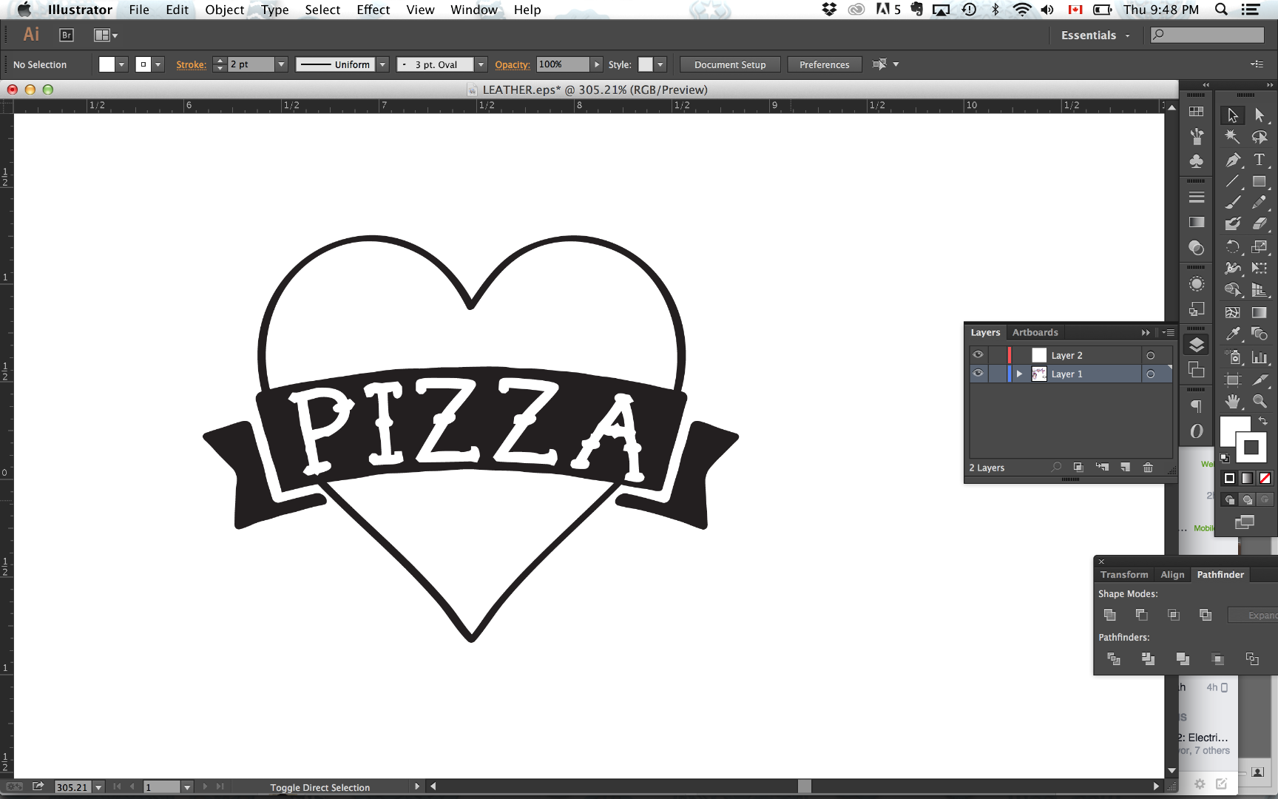
Task: Switch to the Transform tab
Action: [1123, 575]
